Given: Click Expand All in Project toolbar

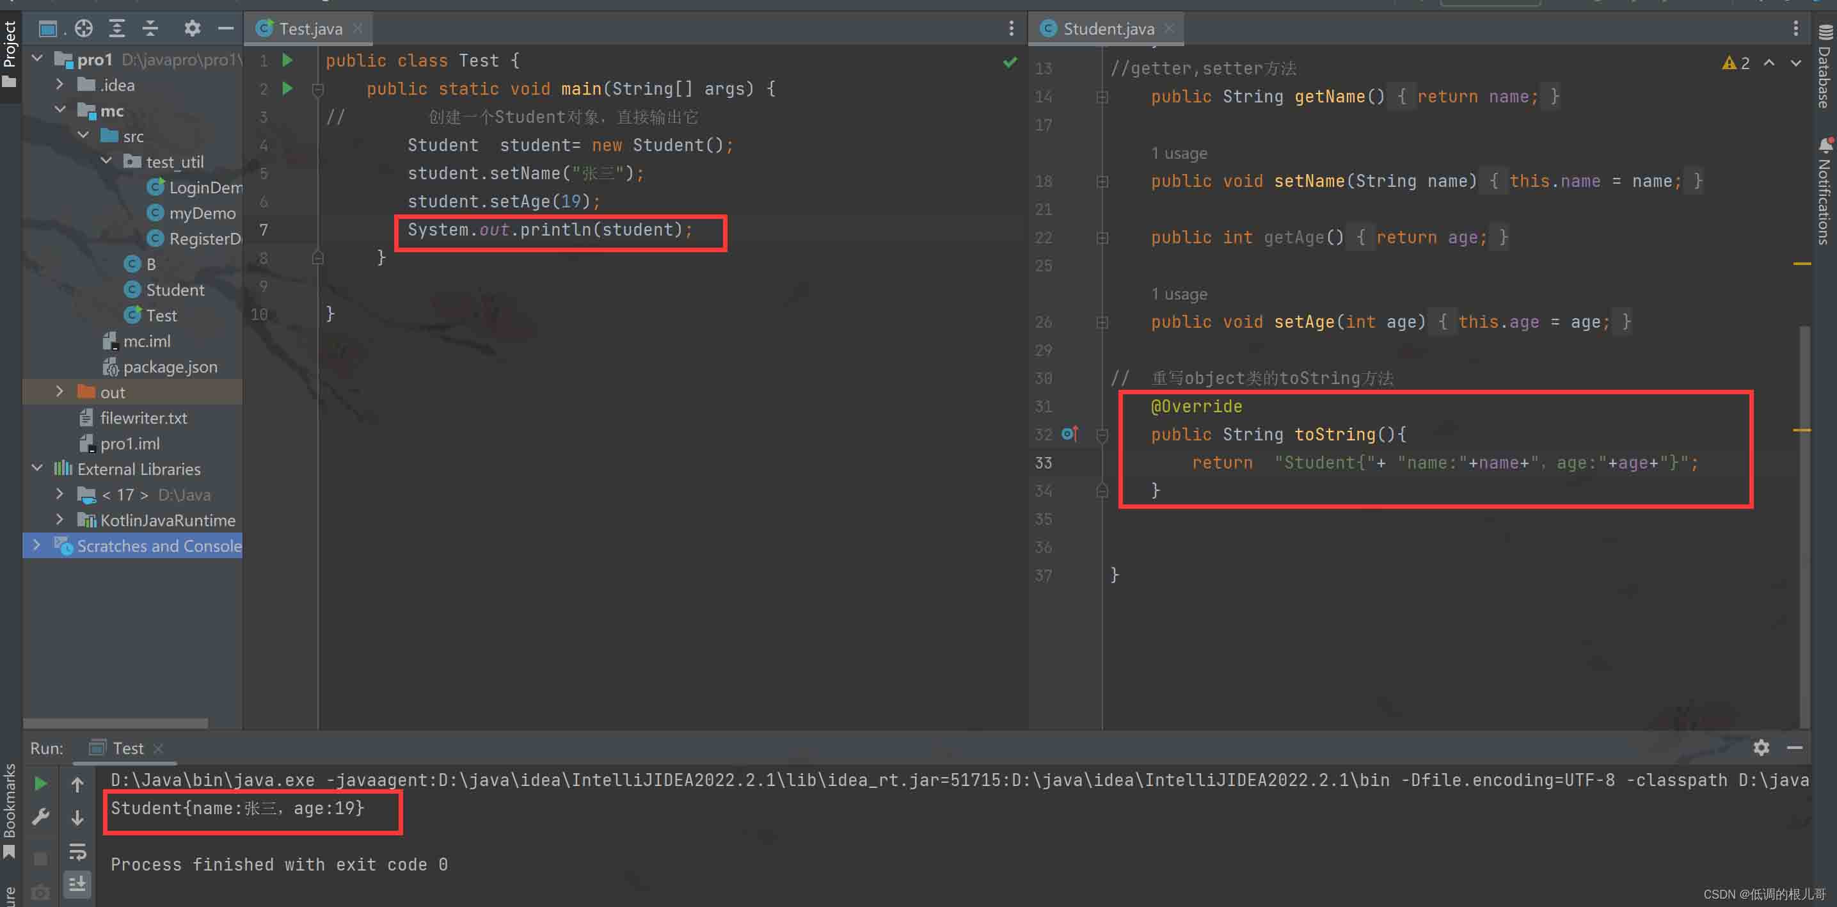Looking at the screenshot, I should pos(117,29).
